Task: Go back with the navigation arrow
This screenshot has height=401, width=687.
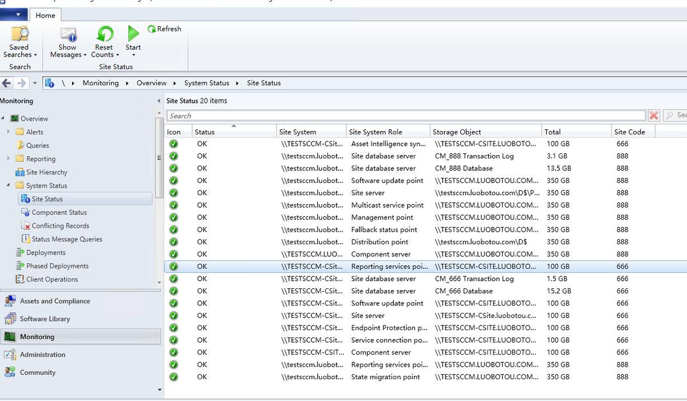Action: [x=6, y=83]
